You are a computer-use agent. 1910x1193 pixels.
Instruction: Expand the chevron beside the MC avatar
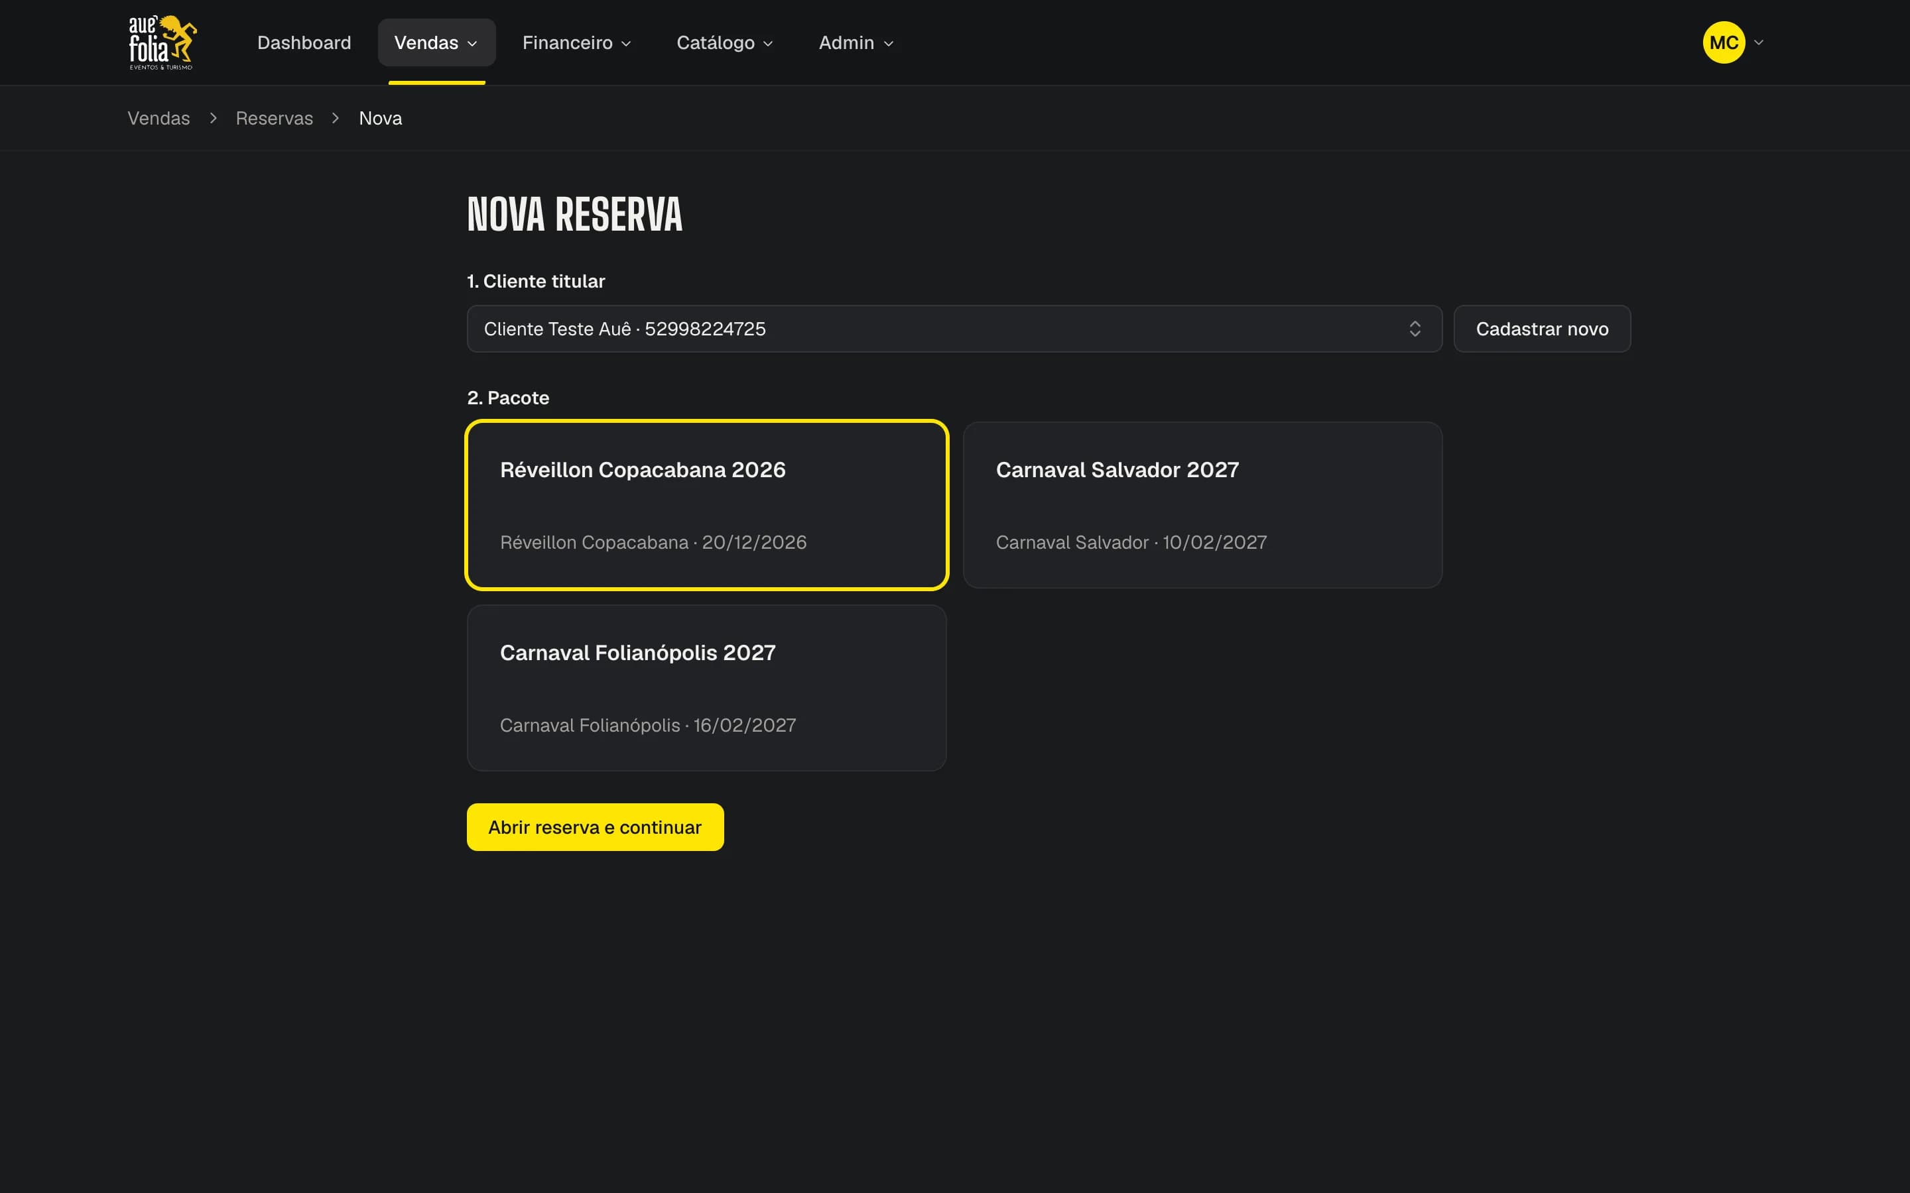pos(1757,42)
